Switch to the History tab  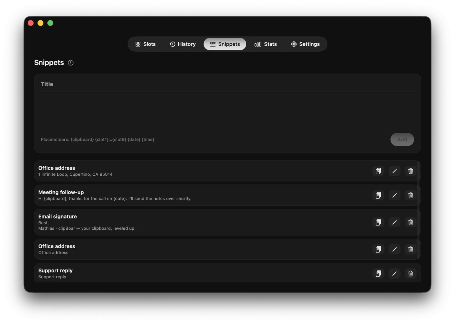coord(183,44)
